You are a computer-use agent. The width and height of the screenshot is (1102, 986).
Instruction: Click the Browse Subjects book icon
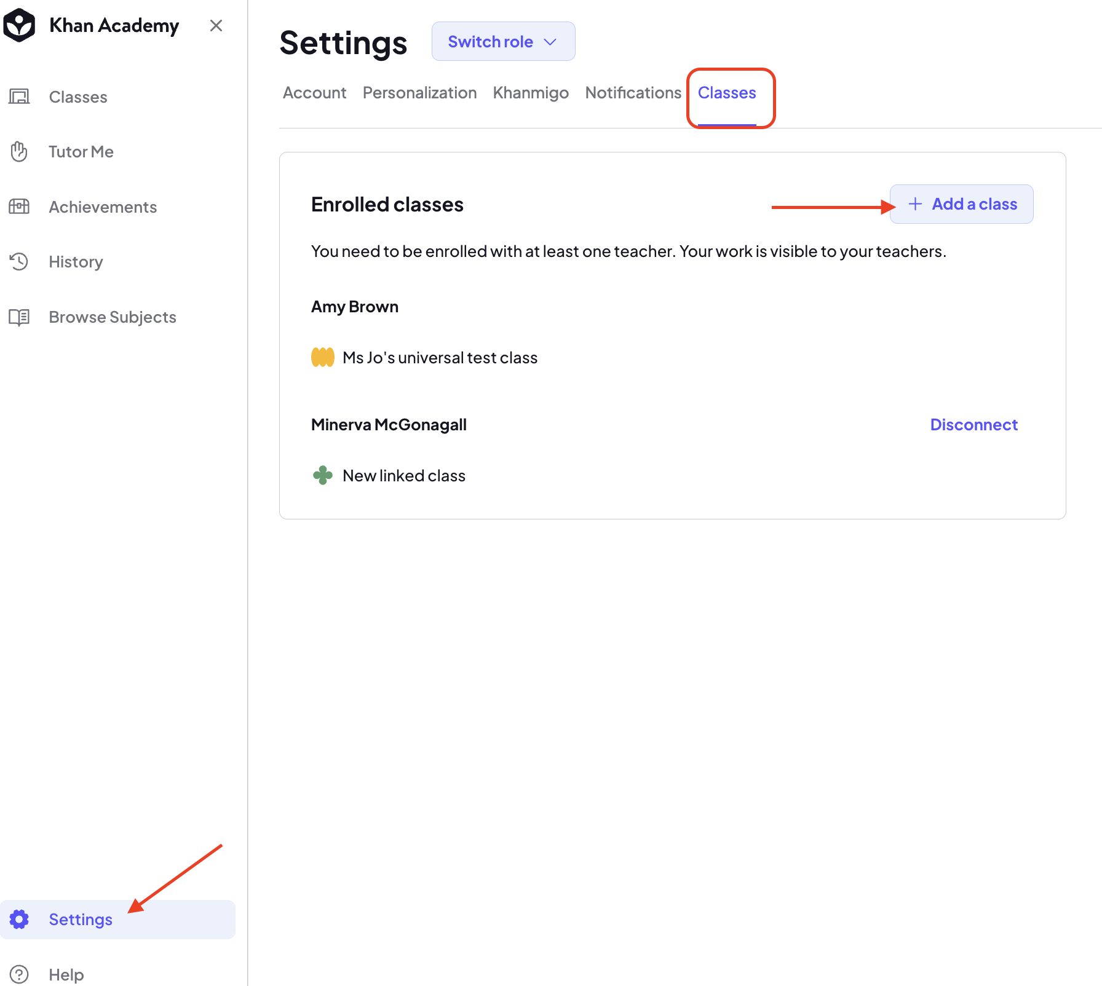pyautogui.click(x=19, y=317)
